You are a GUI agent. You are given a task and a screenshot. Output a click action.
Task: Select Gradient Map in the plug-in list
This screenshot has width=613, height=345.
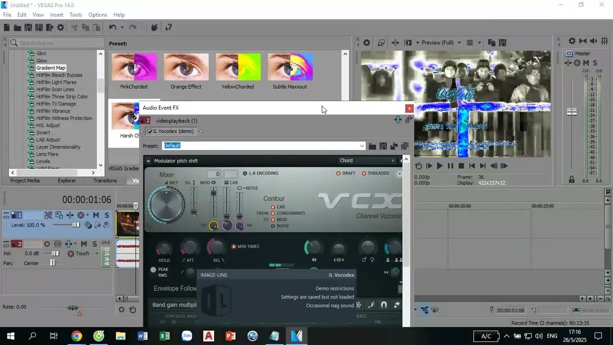click(51, 68)
